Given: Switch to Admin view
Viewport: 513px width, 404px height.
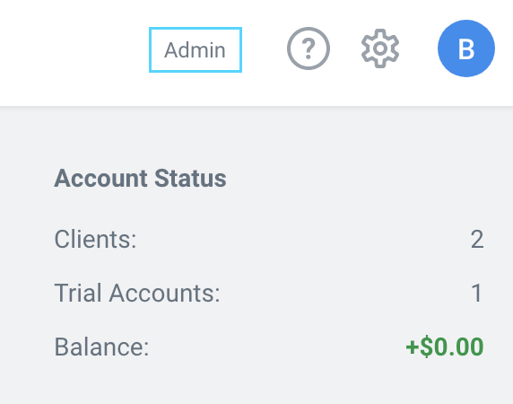Looking at the screenshot, I should coord(196,49).
